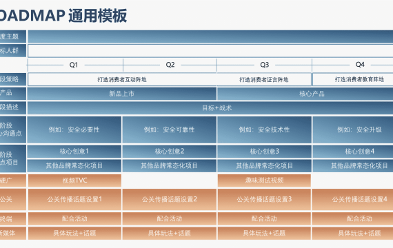Select the 核心创意2 cell
The height and width of the screenshot is (248, 393).
pos(170,152)
